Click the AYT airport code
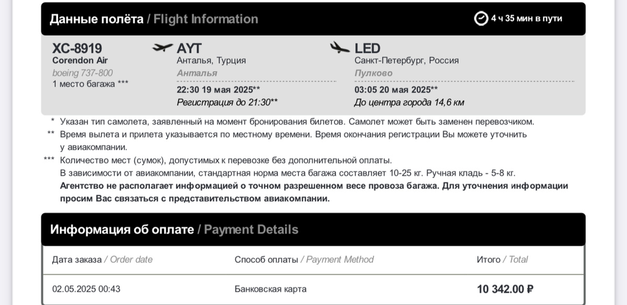 (189, 49)
